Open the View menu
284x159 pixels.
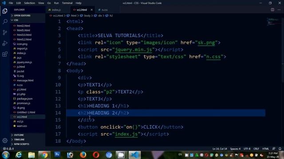click(x=41, y=3)
